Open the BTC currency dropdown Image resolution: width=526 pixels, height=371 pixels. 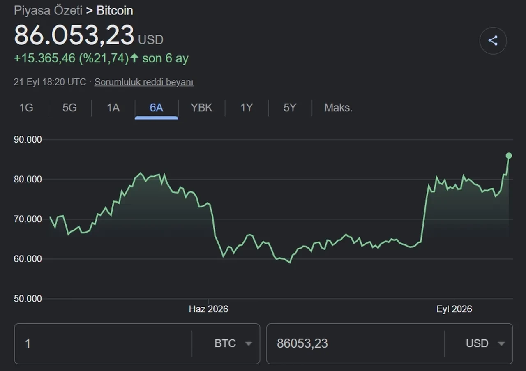(233, 343)
